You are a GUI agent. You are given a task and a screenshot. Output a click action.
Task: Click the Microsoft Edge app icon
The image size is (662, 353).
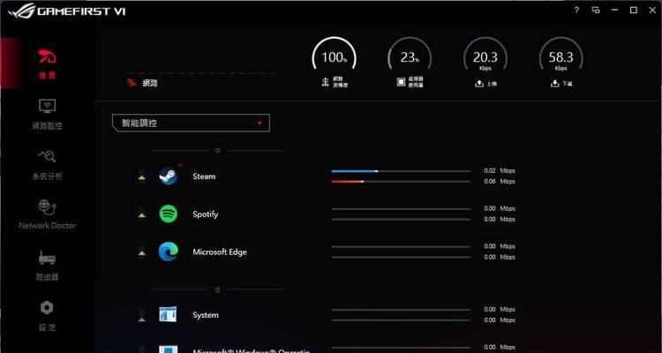(x=168, y=252)
